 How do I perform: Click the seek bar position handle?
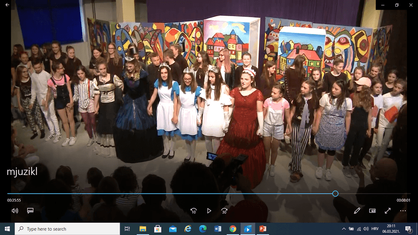click(x=335, y=194)
